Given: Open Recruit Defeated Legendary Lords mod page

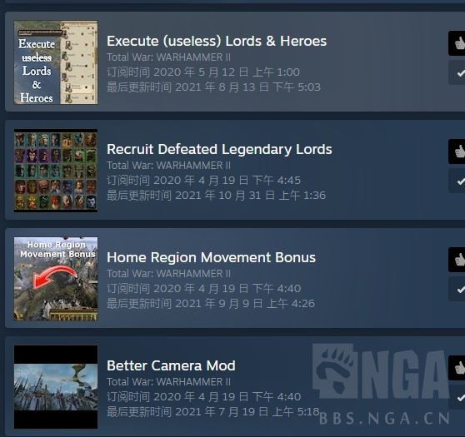Looking at the screenshot, I should 219,149.
